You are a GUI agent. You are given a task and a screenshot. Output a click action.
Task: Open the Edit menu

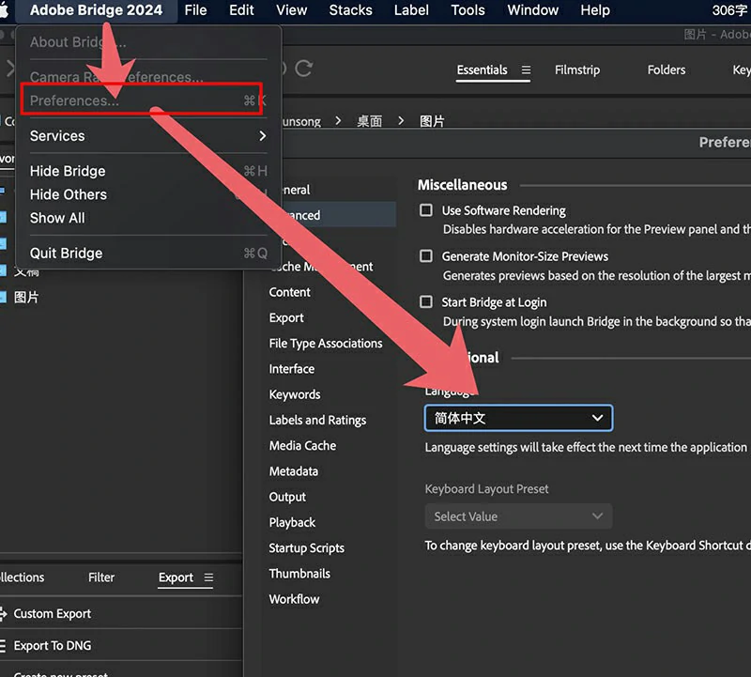click(x=241, y=10)
